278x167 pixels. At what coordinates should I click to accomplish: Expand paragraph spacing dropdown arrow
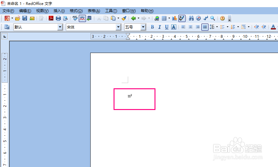pos(227,27)
